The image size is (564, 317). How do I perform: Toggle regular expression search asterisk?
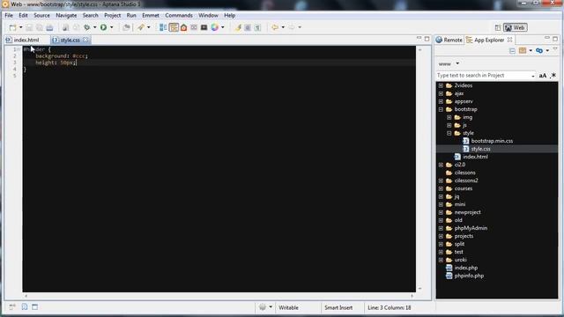coord(553,76)
